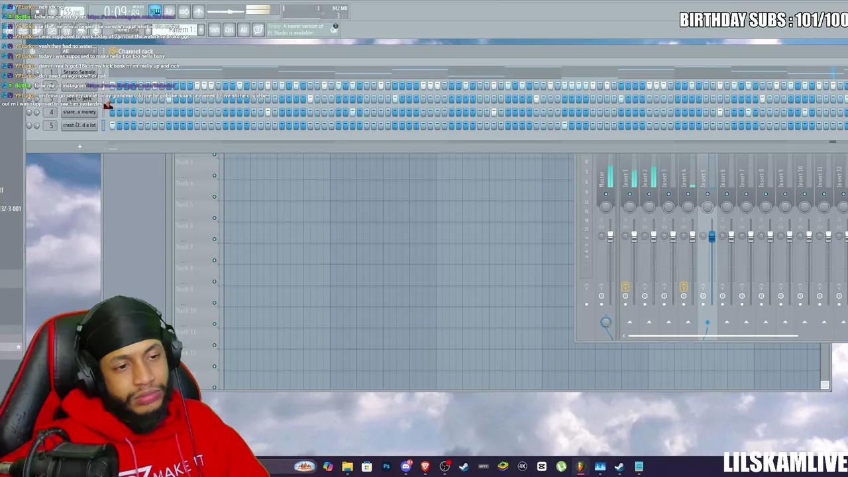Expand the send arrow under Insert 1
Image resolution: width=848 pixels, height=477 pixels.
coord(630,322)
